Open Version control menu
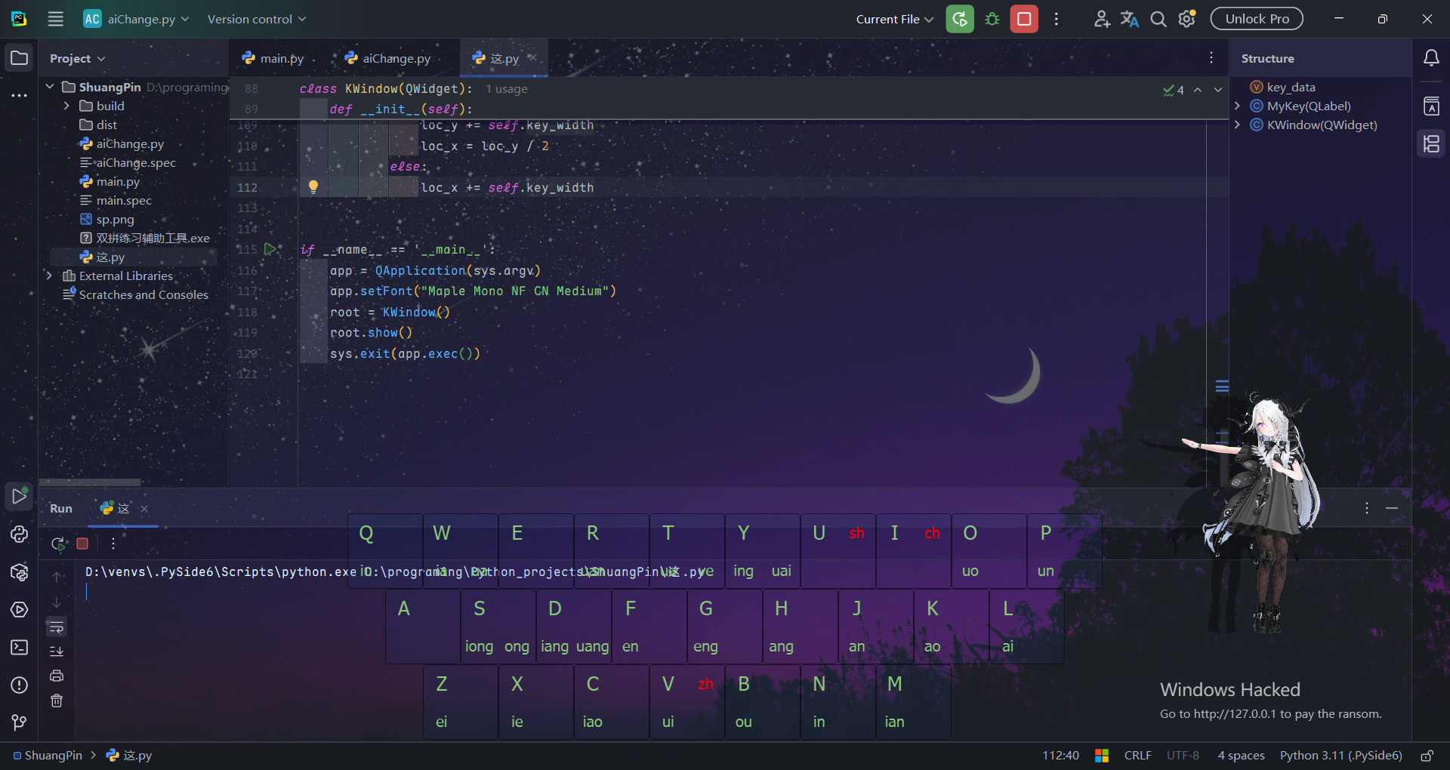 pyautogui.click(x=257, y=20)
